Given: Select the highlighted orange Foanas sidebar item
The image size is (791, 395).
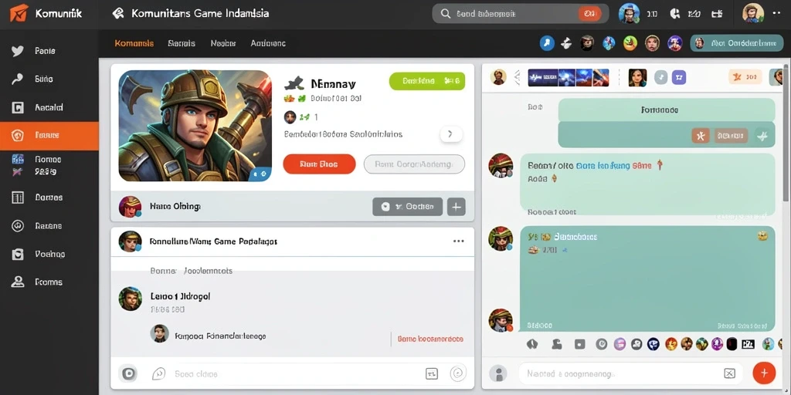Looking at the screenshot, I should (49, 136).
